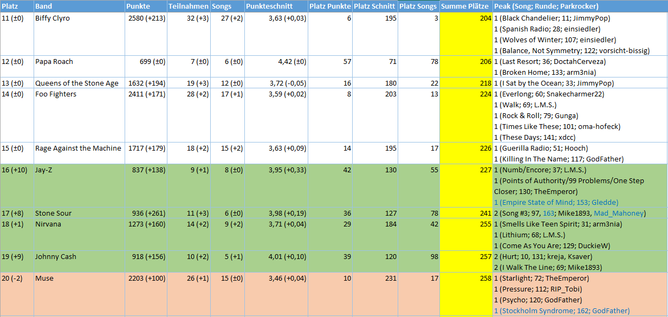Screen dimensions: 668x317
Task: Click average cell 3,46 (+0,04)
Action: tap(276, 294)
